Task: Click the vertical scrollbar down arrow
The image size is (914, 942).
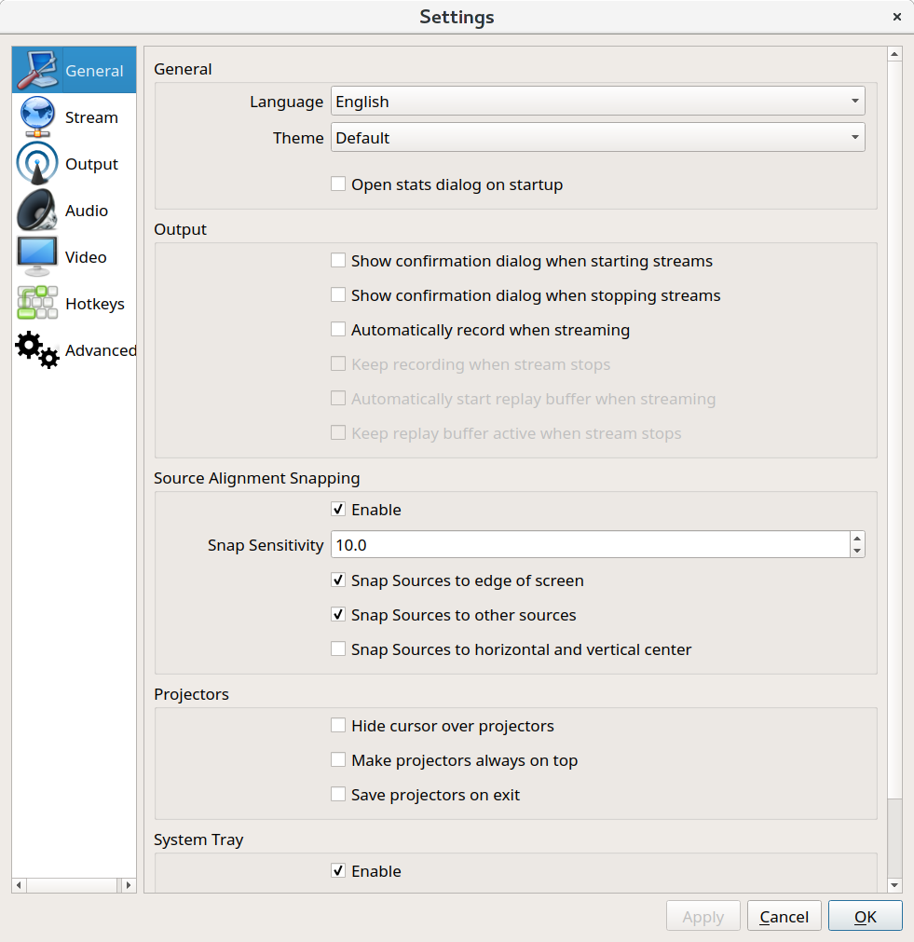Action: [894, 885]
